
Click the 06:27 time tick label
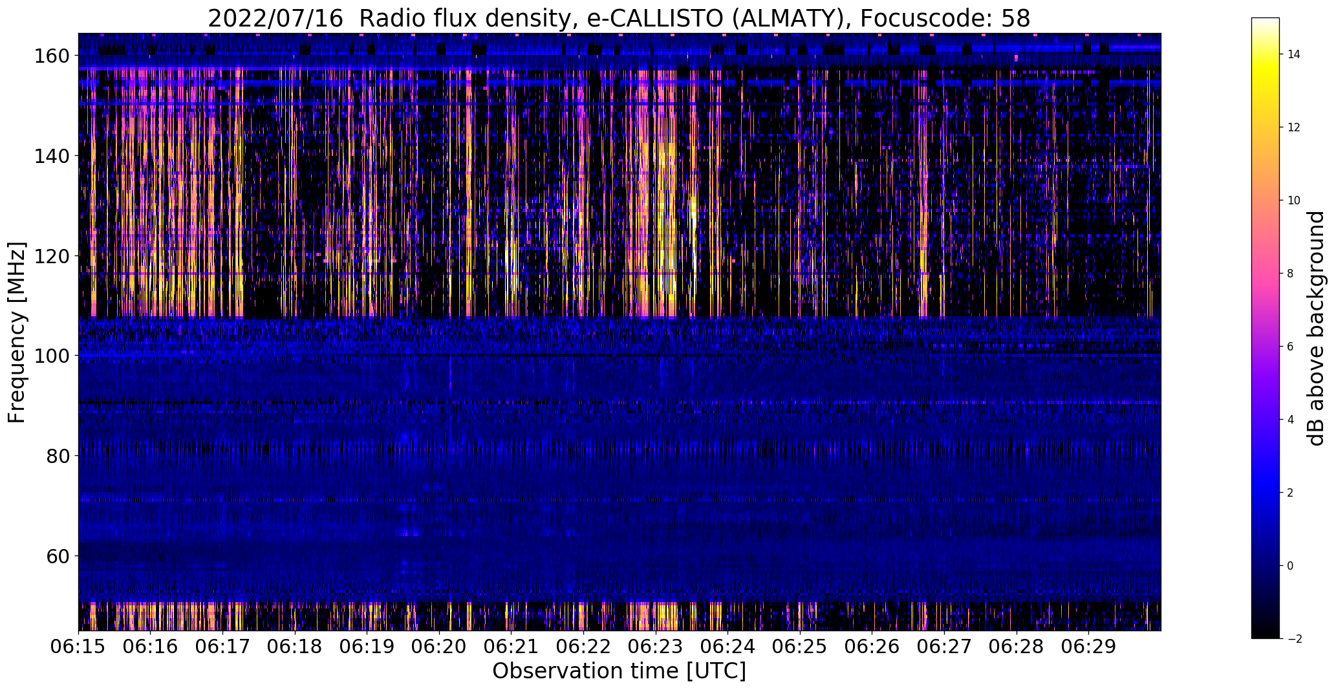(944, 647)
